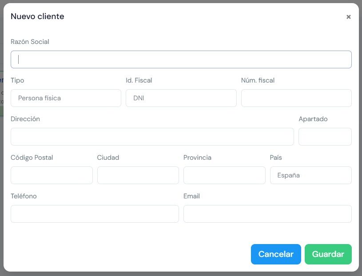Open the País dropdown showing España
The image size is (362, 276).
pyautogui.click(x=310, y=175)
